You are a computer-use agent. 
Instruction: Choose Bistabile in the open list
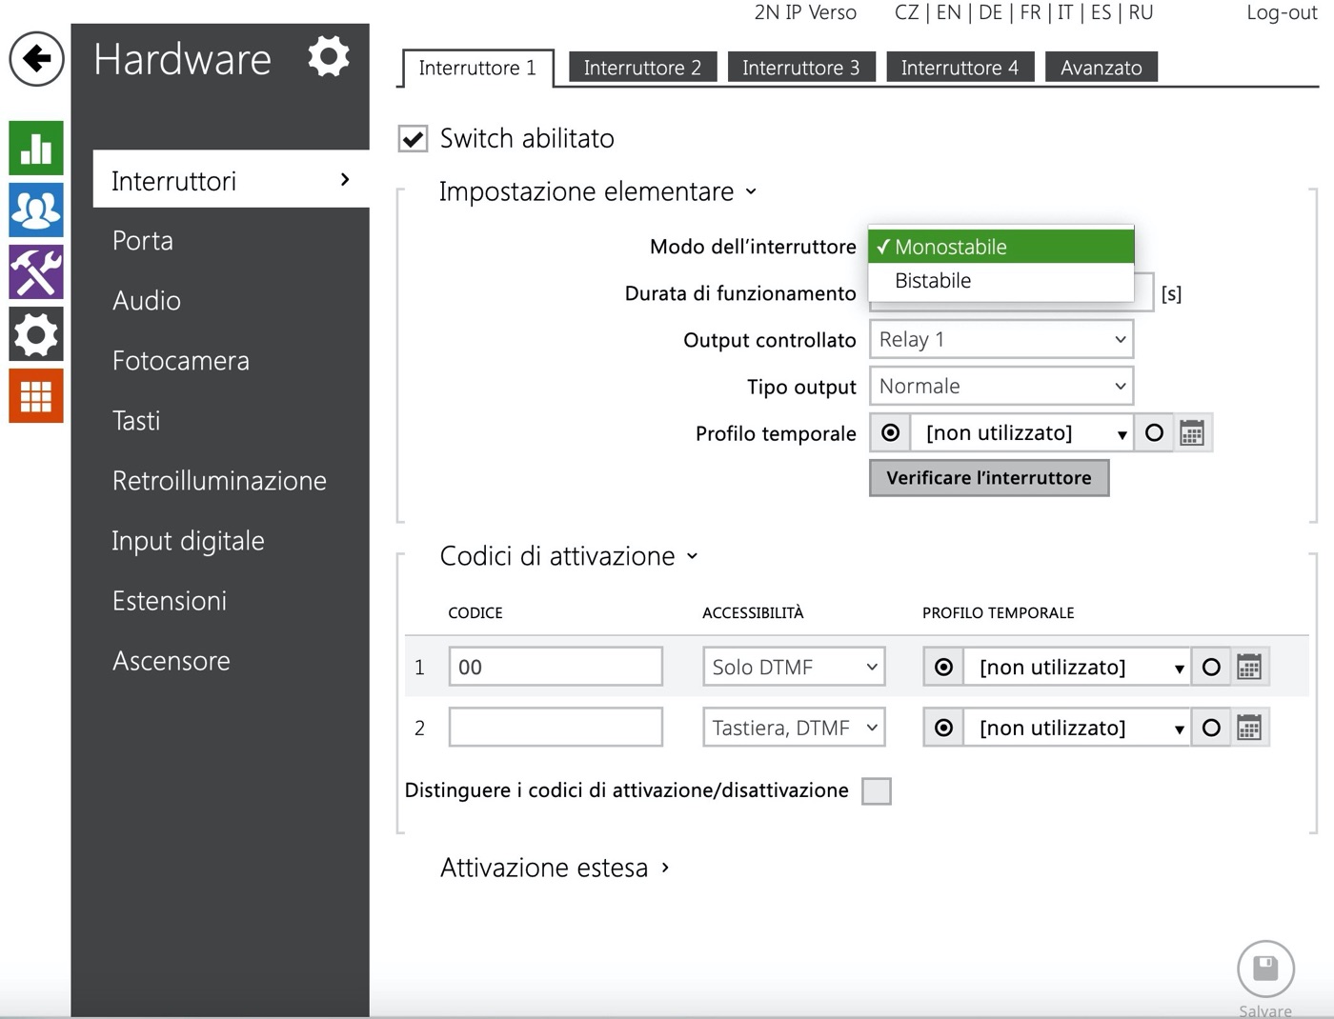(1001, 281)
